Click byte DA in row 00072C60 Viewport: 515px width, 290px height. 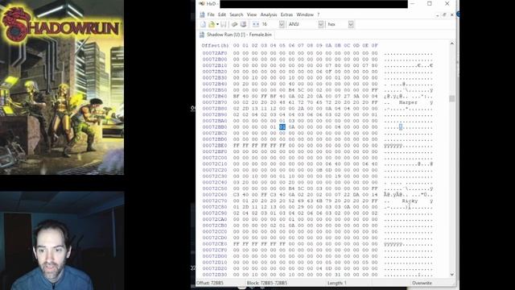(x=356, y=195)
